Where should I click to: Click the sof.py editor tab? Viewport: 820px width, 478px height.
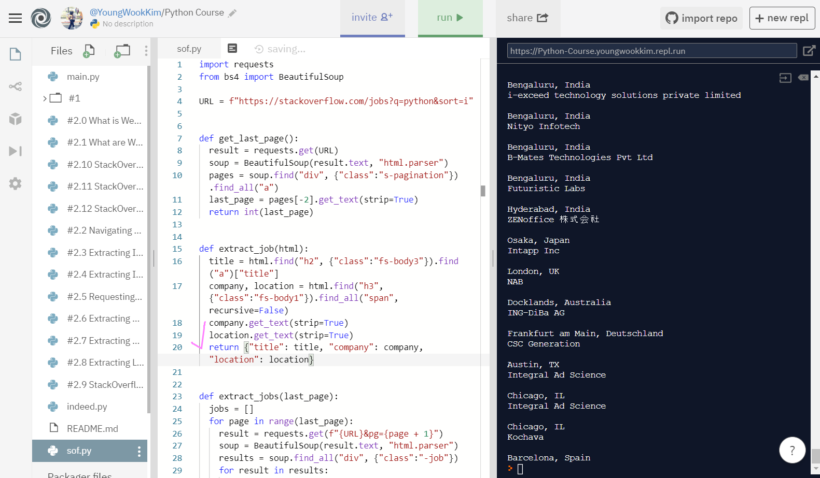point(189,49)
